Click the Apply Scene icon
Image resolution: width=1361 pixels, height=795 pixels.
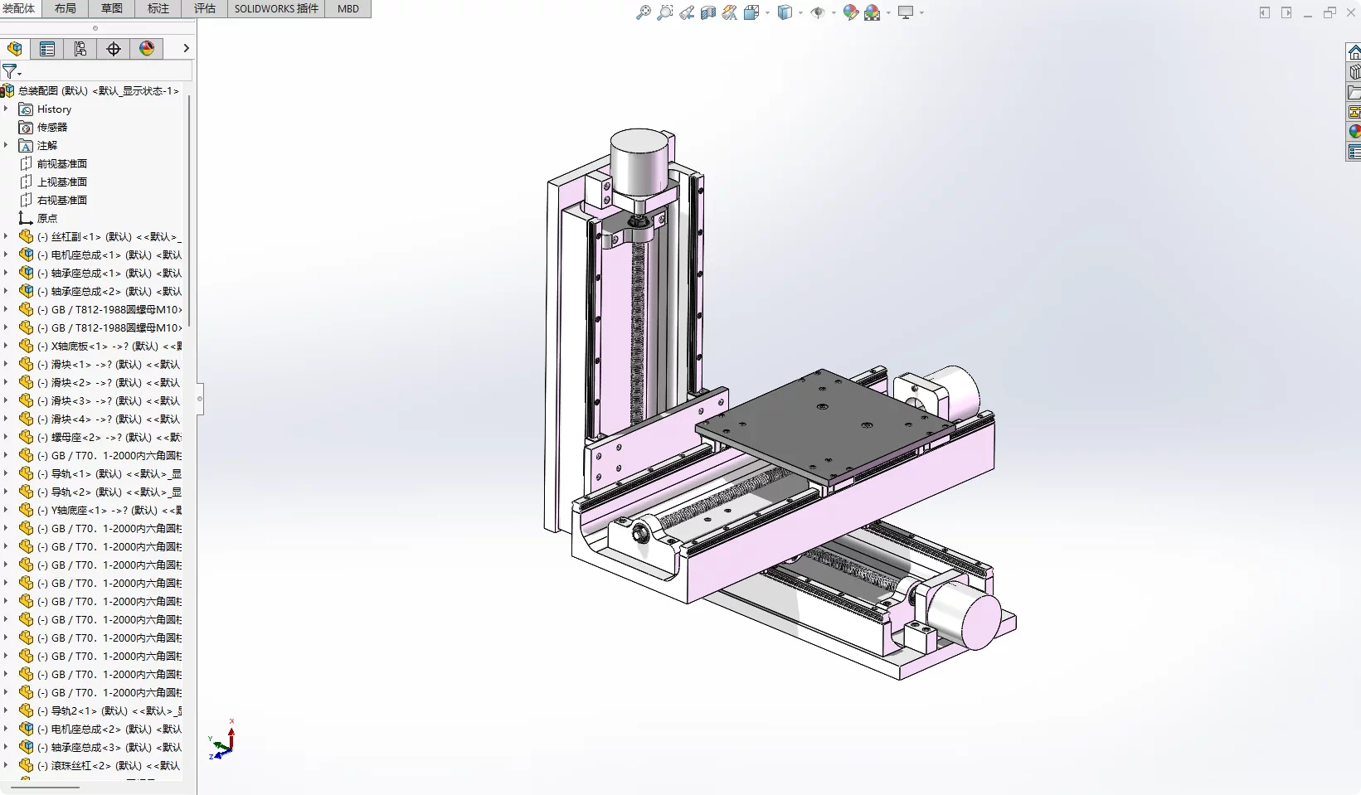tap(872, 12)
